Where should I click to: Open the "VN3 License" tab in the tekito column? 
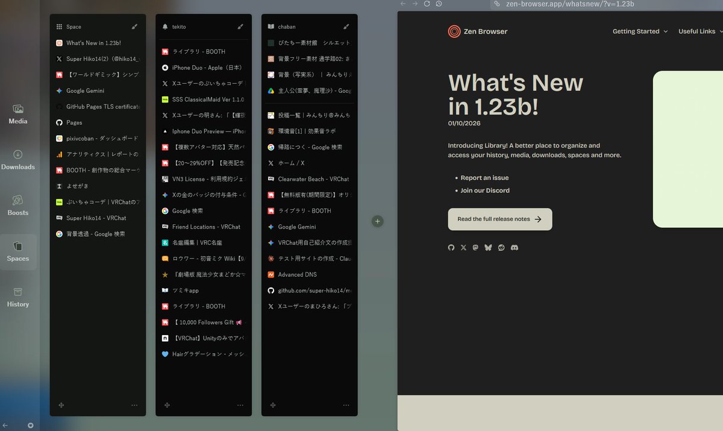coord(204,179)
